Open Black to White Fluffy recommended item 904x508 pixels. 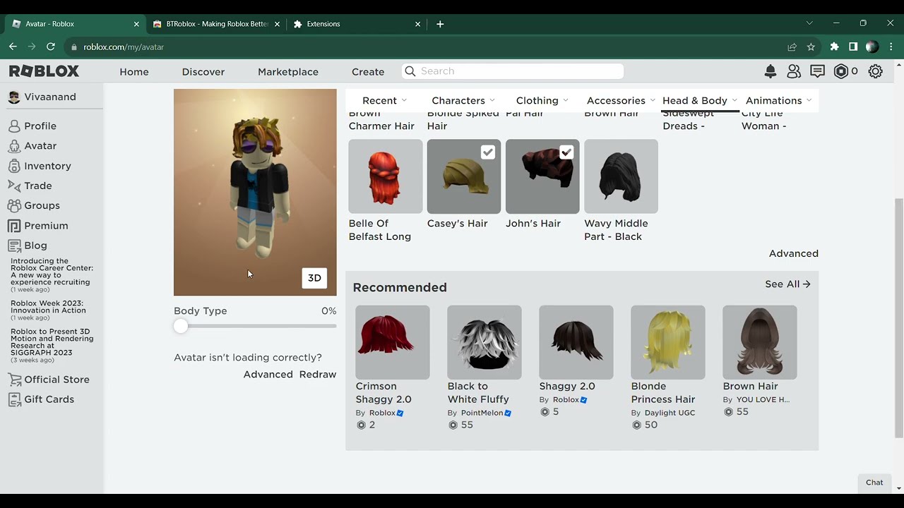[x=484, y=342]
